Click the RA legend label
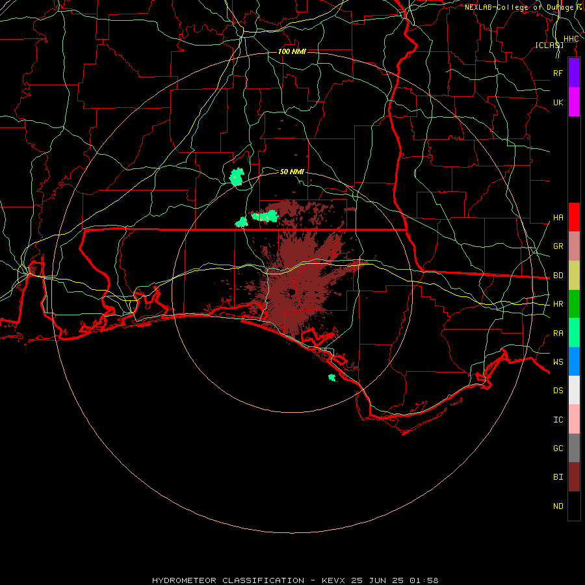585x585 pixels. 558,333
